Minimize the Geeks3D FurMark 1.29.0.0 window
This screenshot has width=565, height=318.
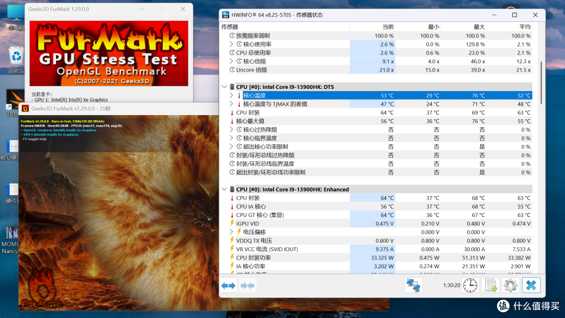[142, 9]
